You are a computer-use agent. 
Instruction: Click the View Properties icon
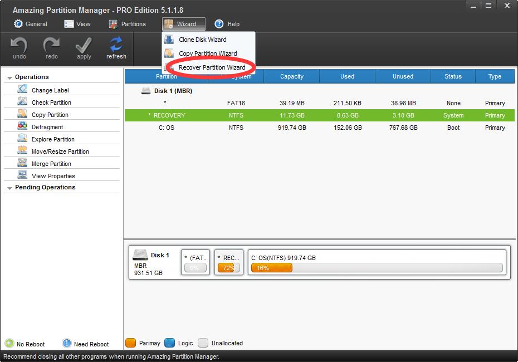[22, 175]
